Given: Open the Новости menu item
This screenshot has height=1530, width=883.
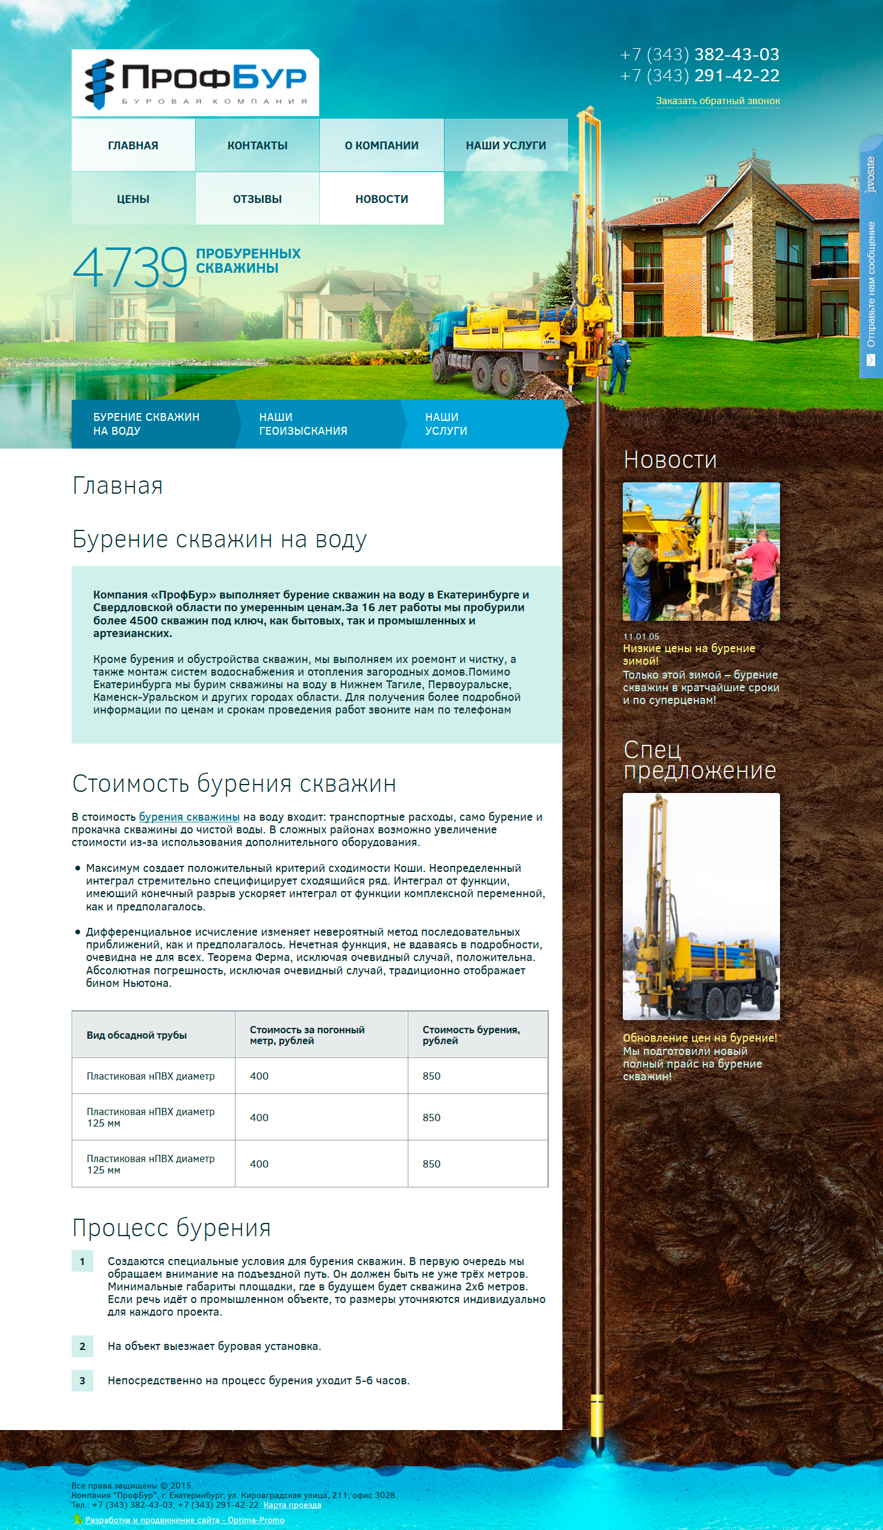Looking at the screenshot, I should pos(382,199).
